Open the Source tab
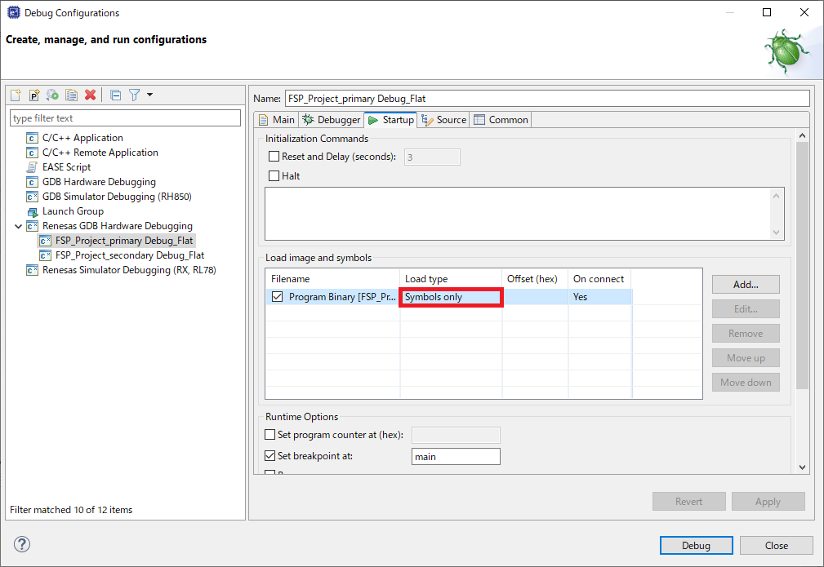Screen dimensions: 824x567 click(x=443, y=120)
